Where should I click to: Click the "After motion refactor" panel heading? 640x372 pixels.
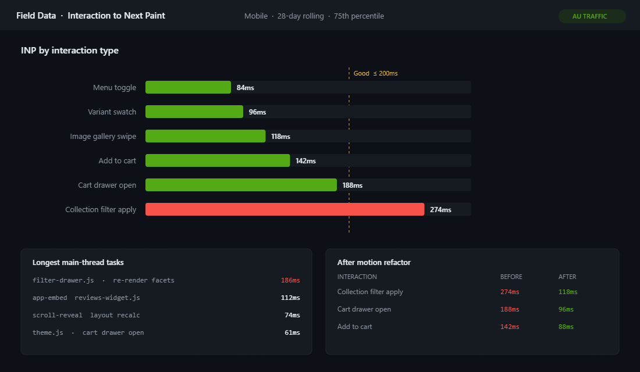click(374, 262)
